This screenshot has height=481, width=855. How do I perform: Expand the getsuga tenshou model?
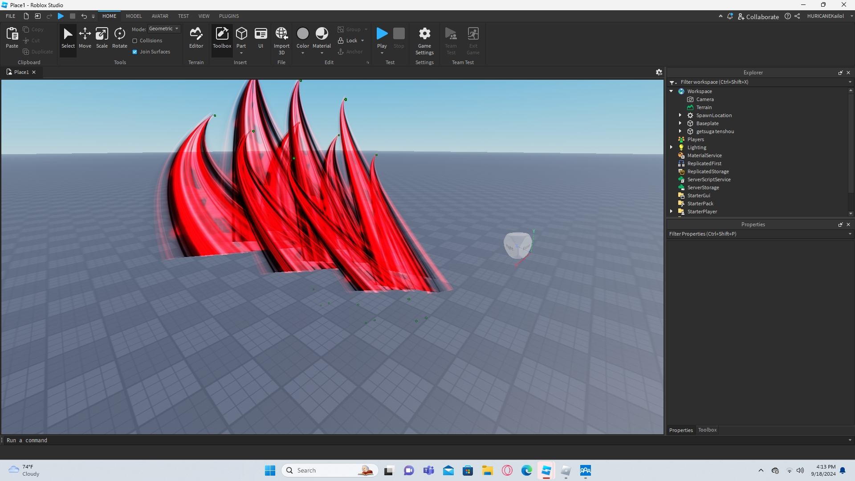(680, 131)
